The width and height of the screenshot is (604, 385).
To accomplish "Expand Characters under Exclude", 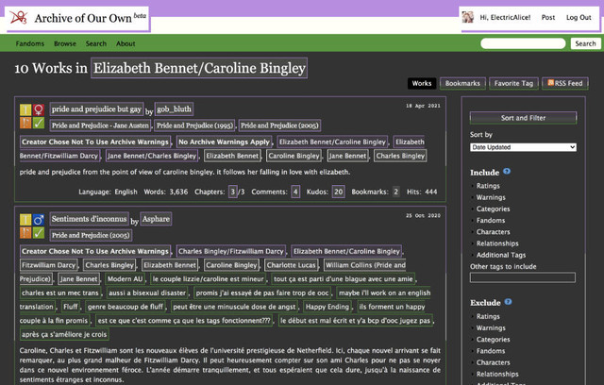I will pos(493,362).
